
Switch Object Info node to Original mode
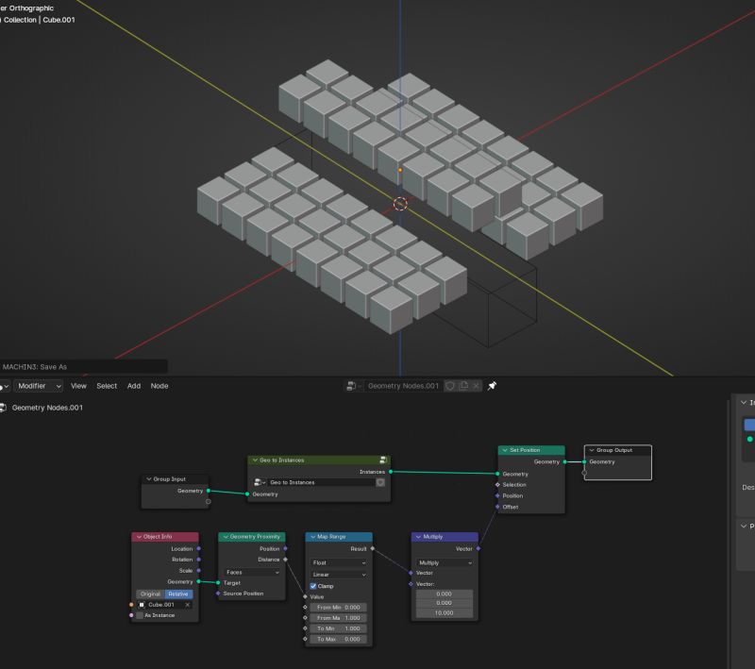coord(152,593)
